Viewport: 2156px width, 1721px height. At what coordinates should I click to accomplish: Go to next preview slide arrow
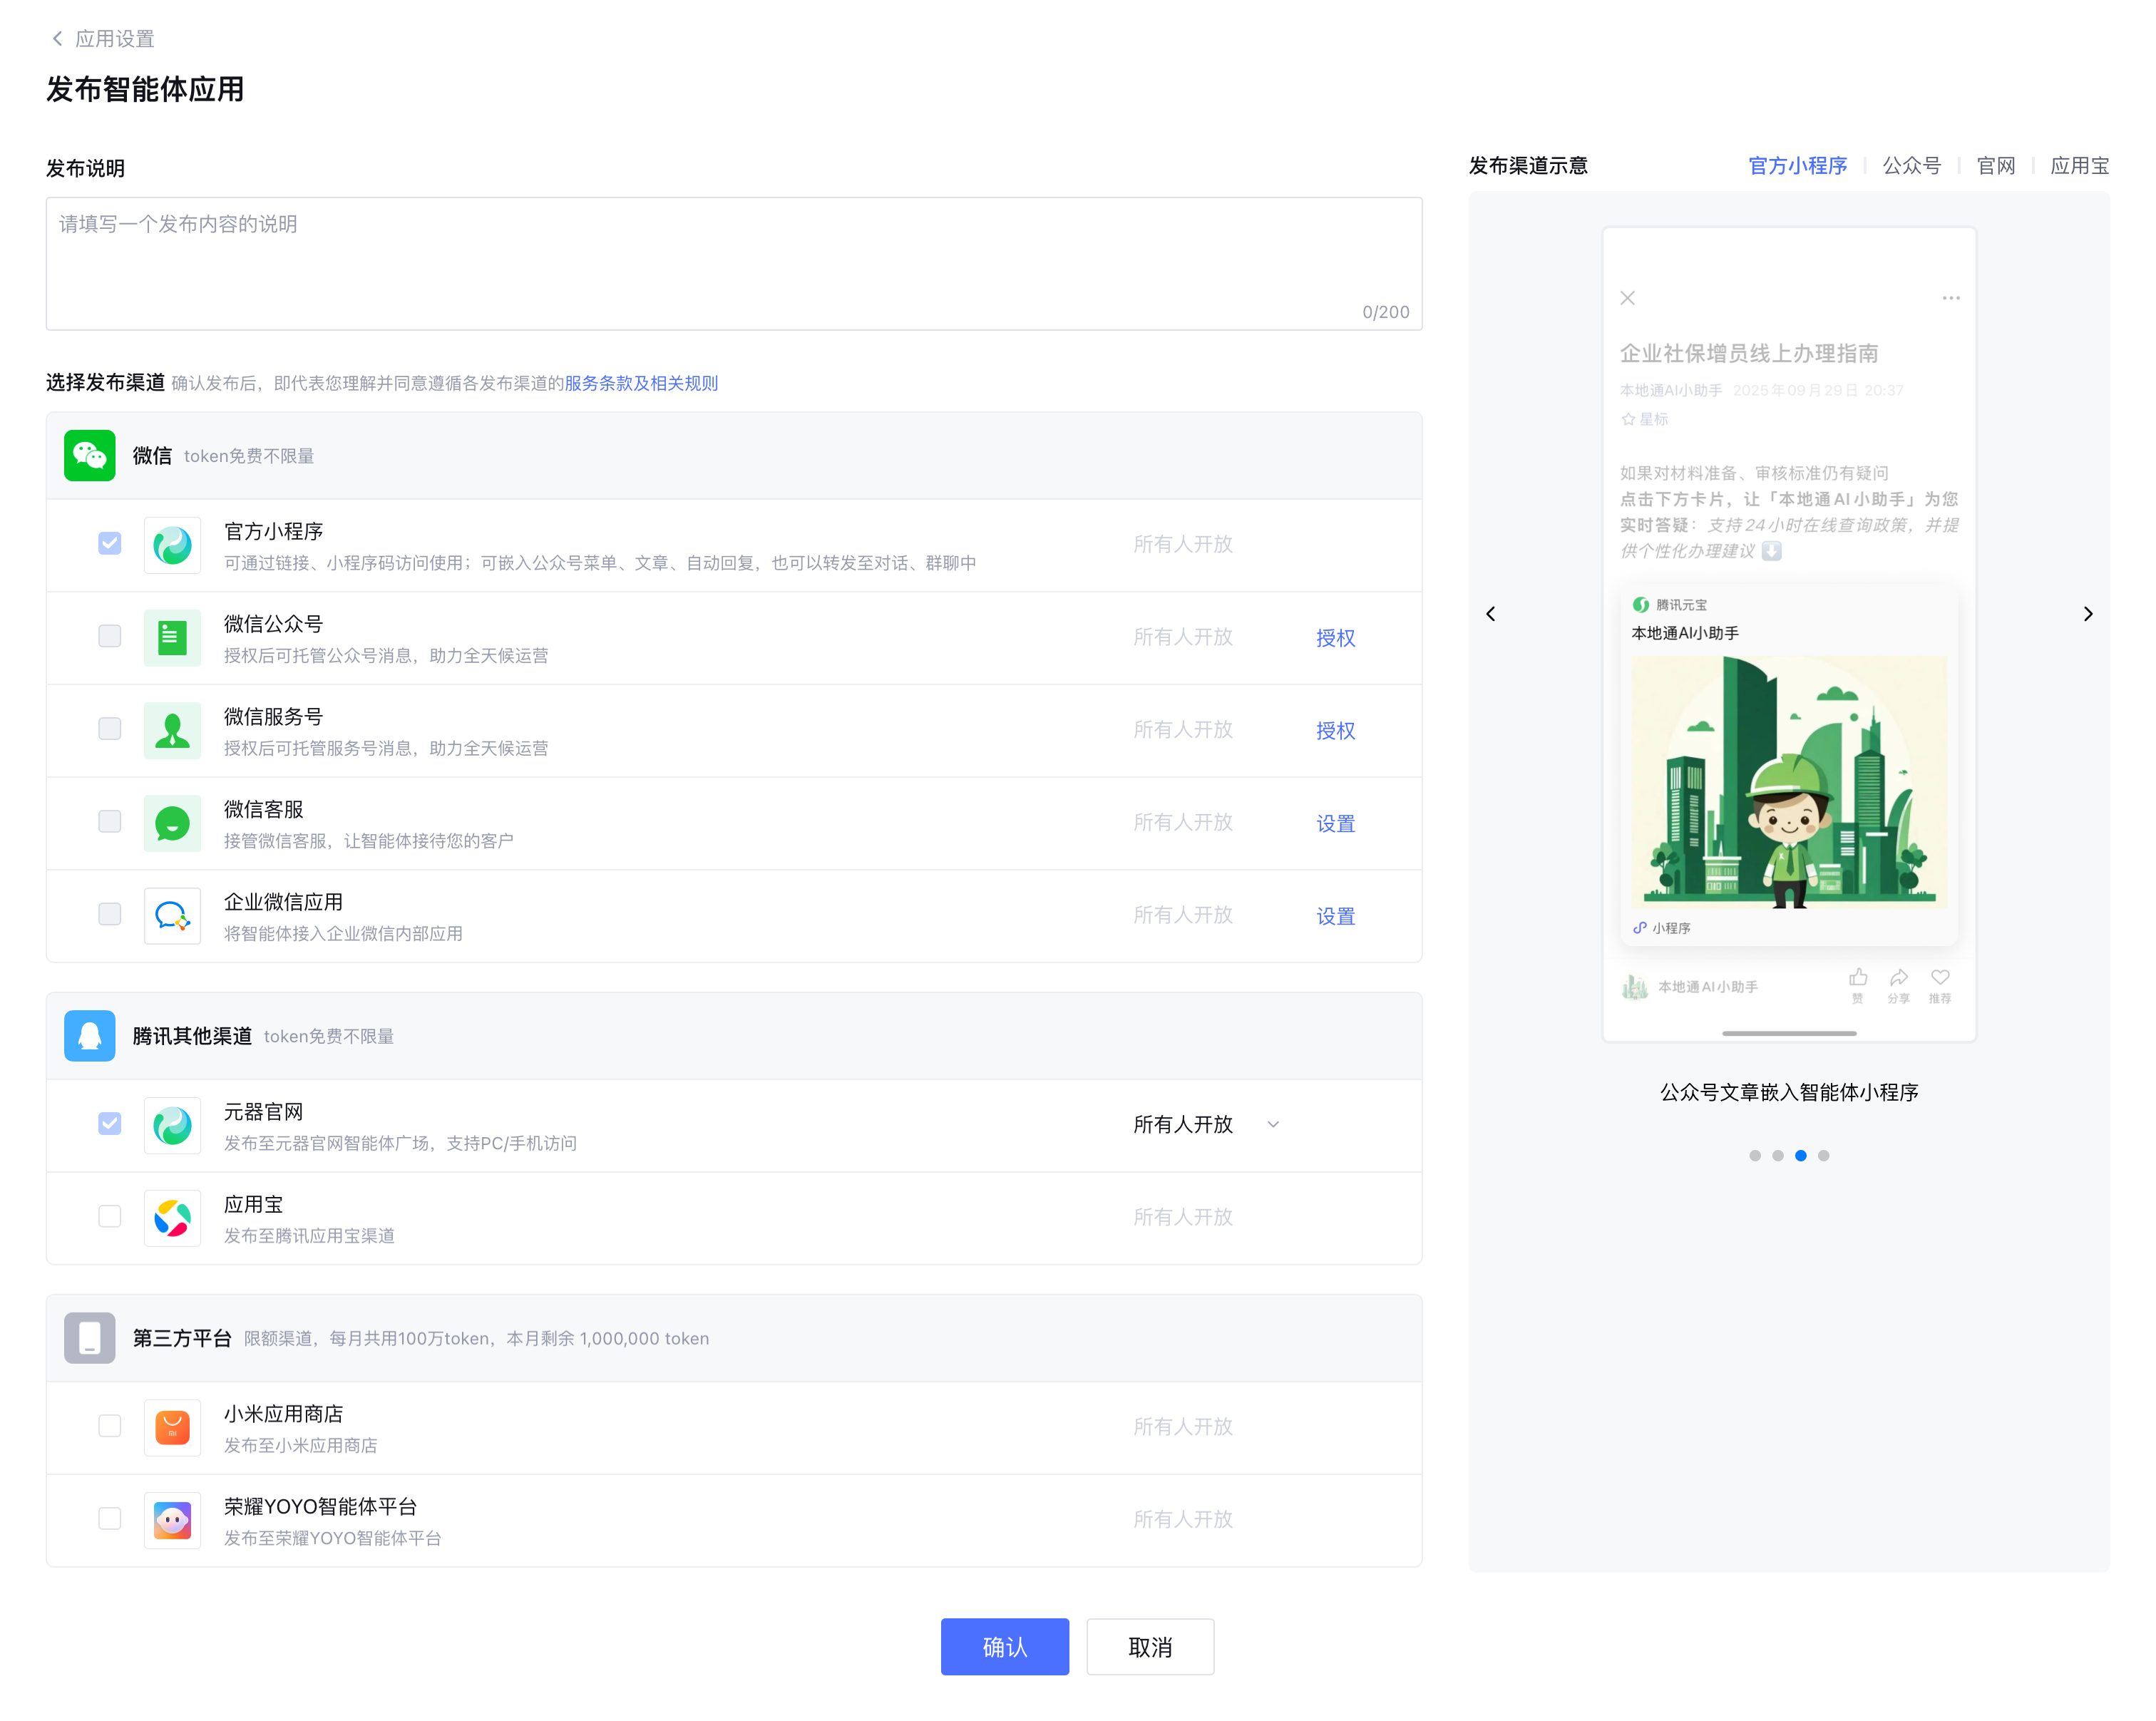(2087, 614)
